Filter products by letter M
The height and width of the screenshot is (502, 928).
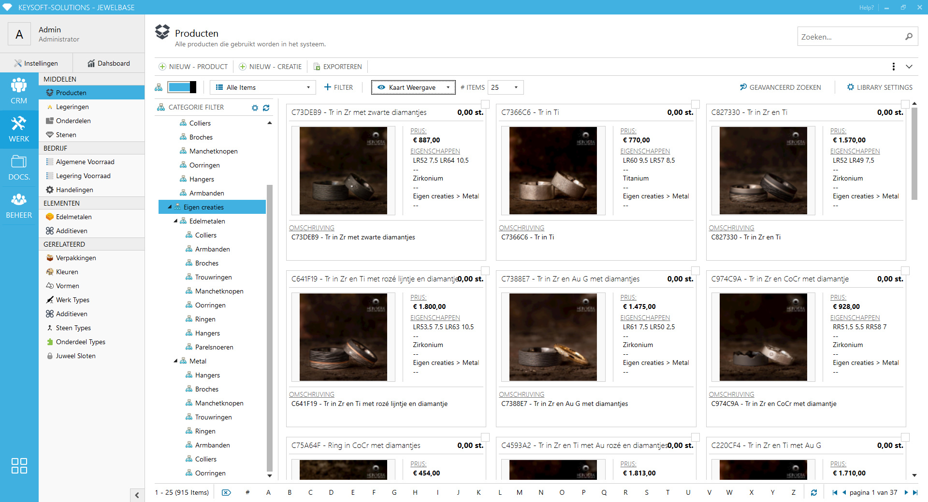520,492
